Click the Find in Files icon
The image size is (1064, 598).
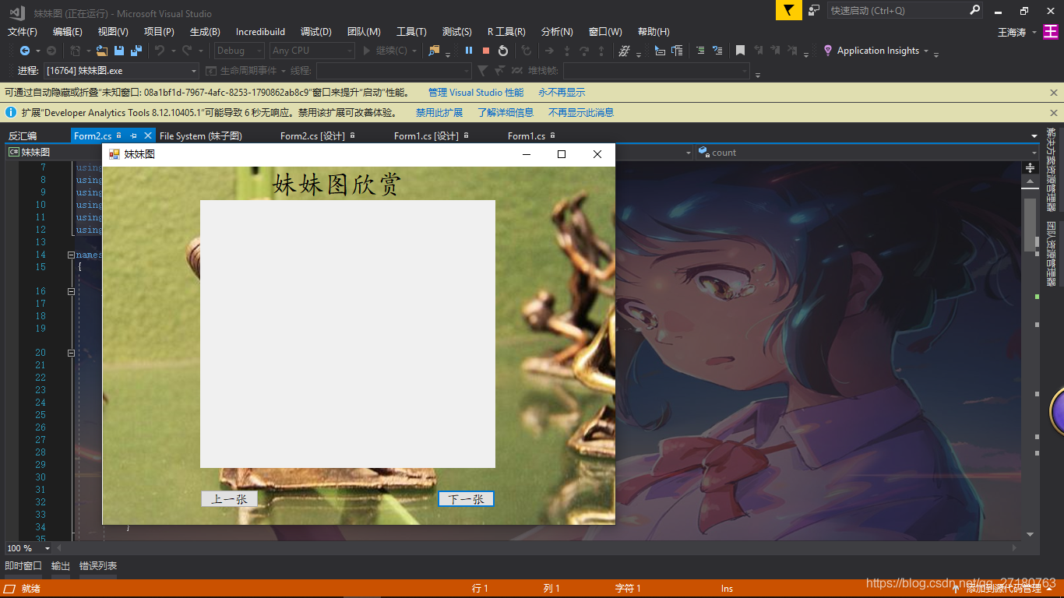pos(434,51)
